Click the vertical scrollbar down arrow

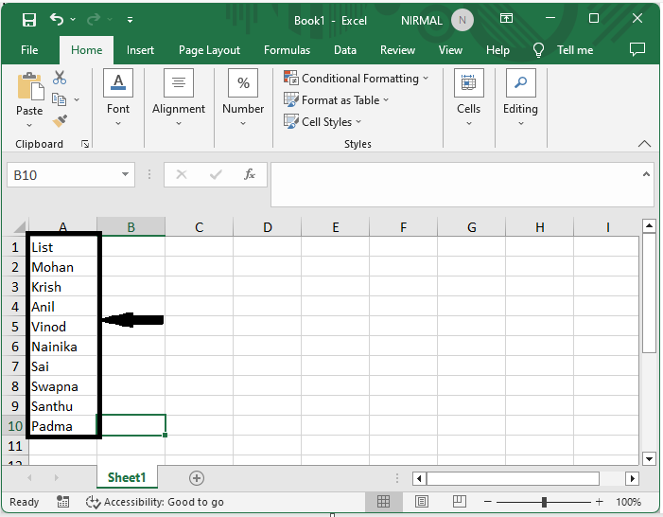tap(649, 458)
